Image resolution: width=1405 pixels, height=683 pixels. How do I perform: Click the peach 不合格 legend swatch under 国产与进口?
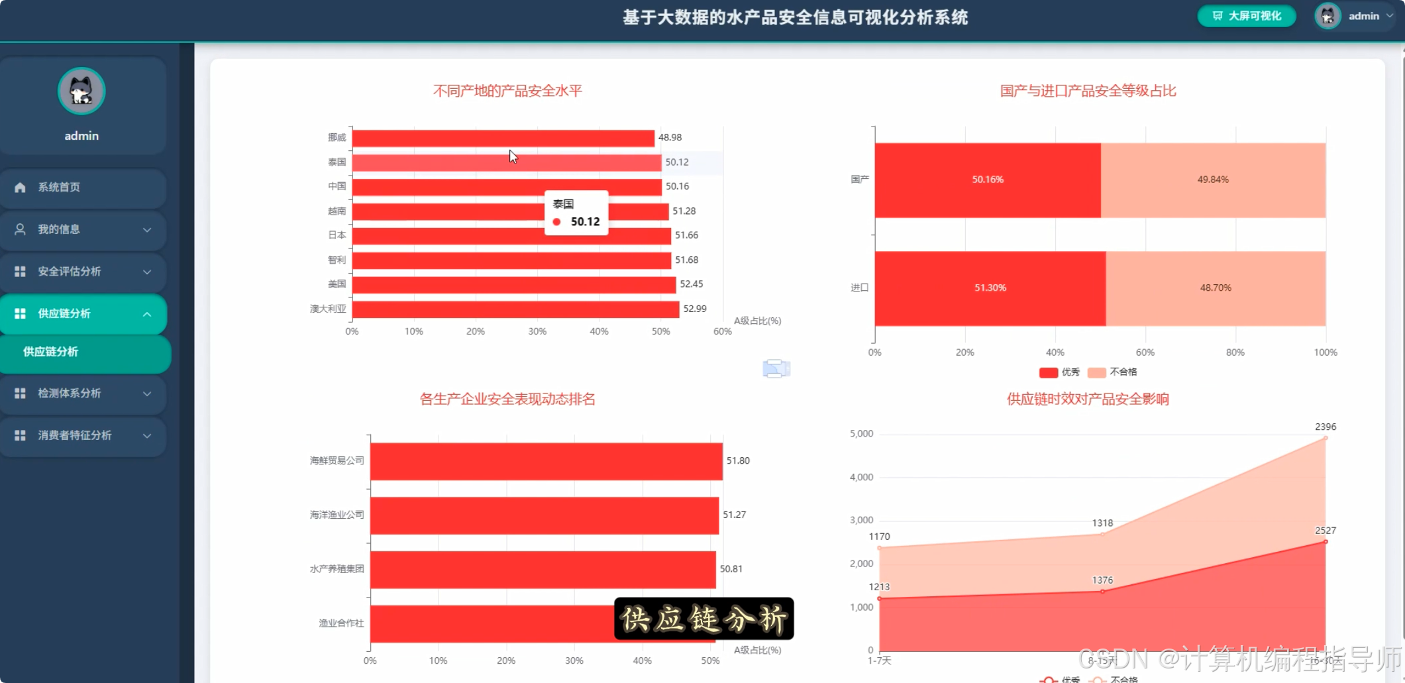click(1097, 372)
